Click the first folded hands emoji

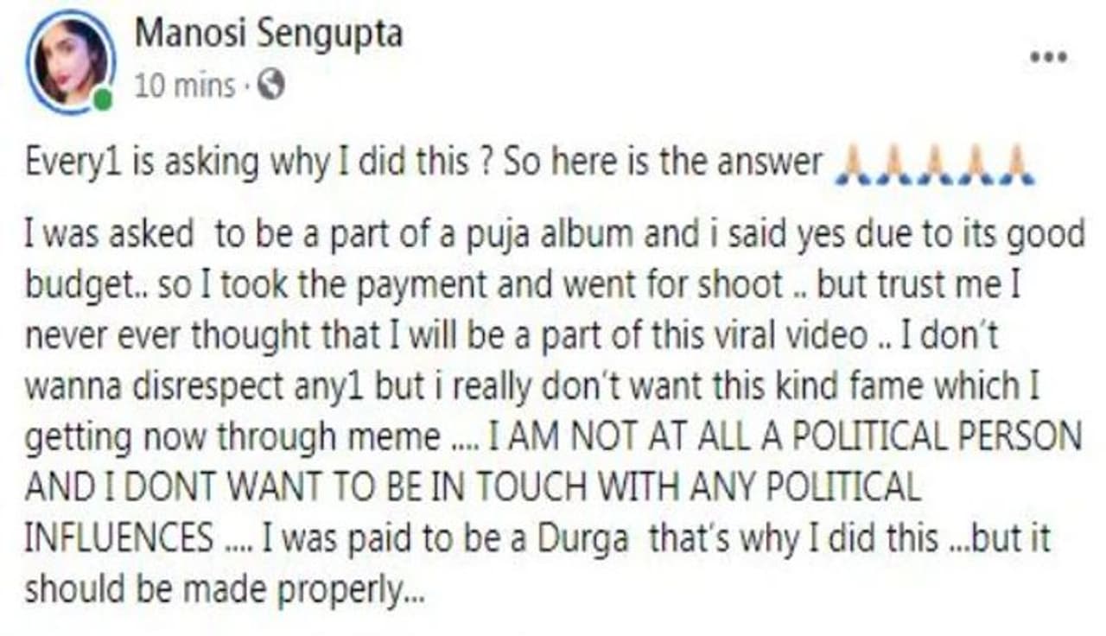point(854,163)
